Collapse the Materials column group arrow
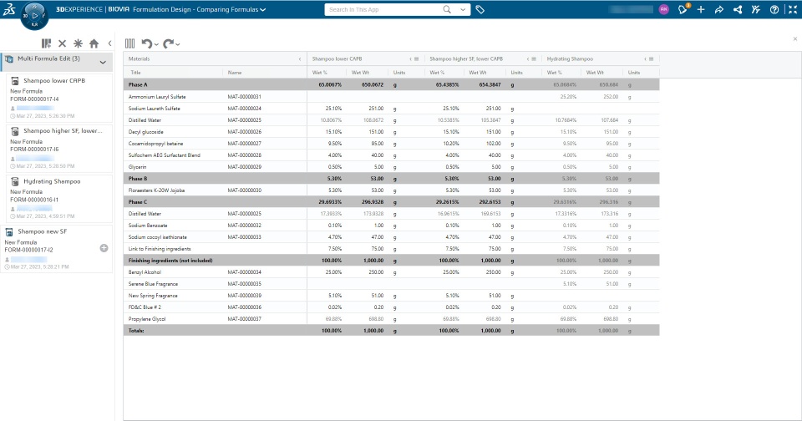This screenshot has width=802, height=421. 300,59
